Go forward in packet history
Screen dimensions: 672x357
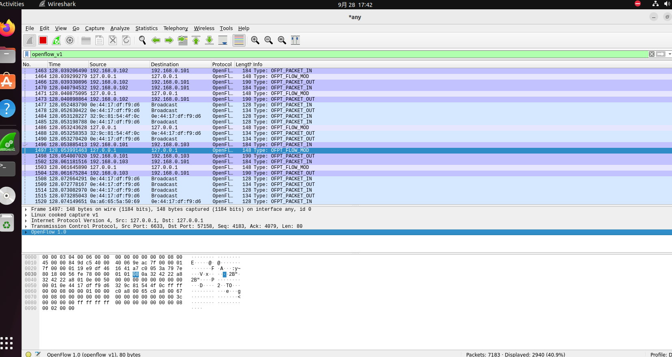tap(169, 40)
